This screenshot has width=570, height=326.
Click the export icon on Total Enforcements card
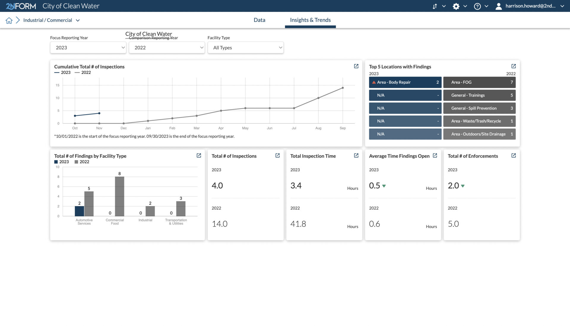(514, 155)
